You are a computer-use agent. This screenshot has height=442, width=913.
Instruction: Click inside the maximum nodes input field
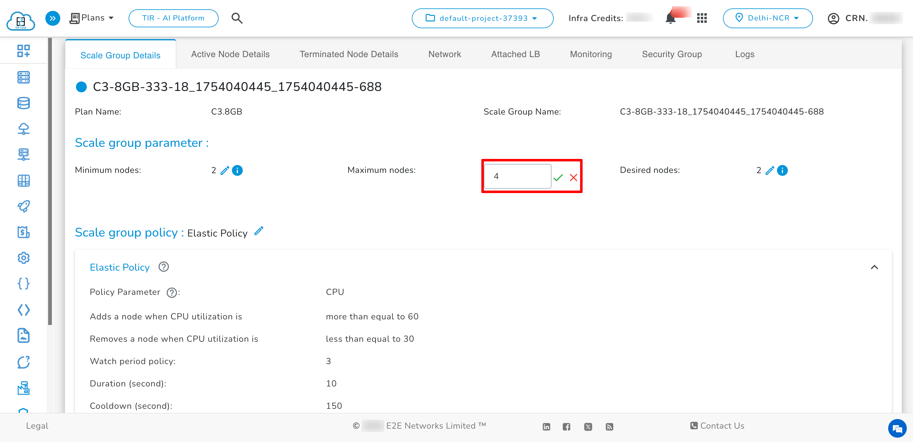[517, 176]
